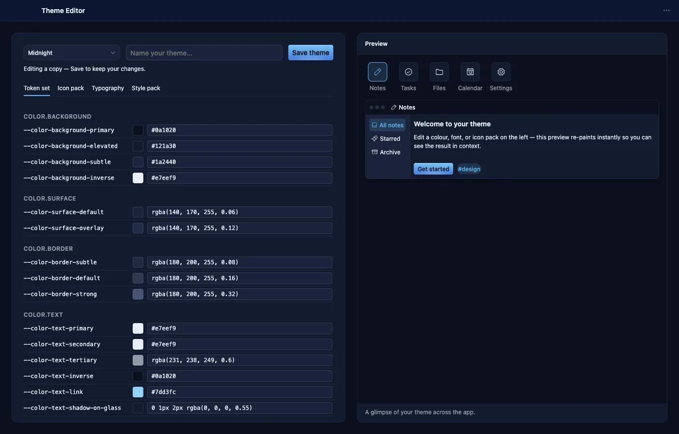
Task: Open color swatch for background-inverse
Action: (138, 178)
